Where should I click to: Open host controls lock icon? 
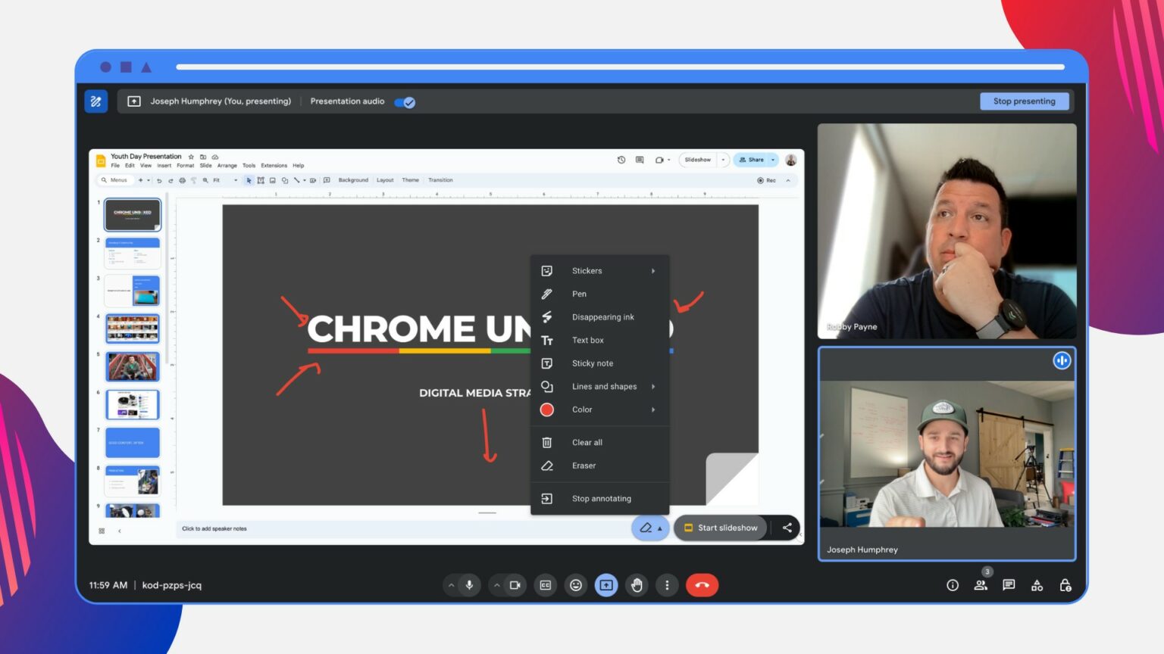[1065, 585]
